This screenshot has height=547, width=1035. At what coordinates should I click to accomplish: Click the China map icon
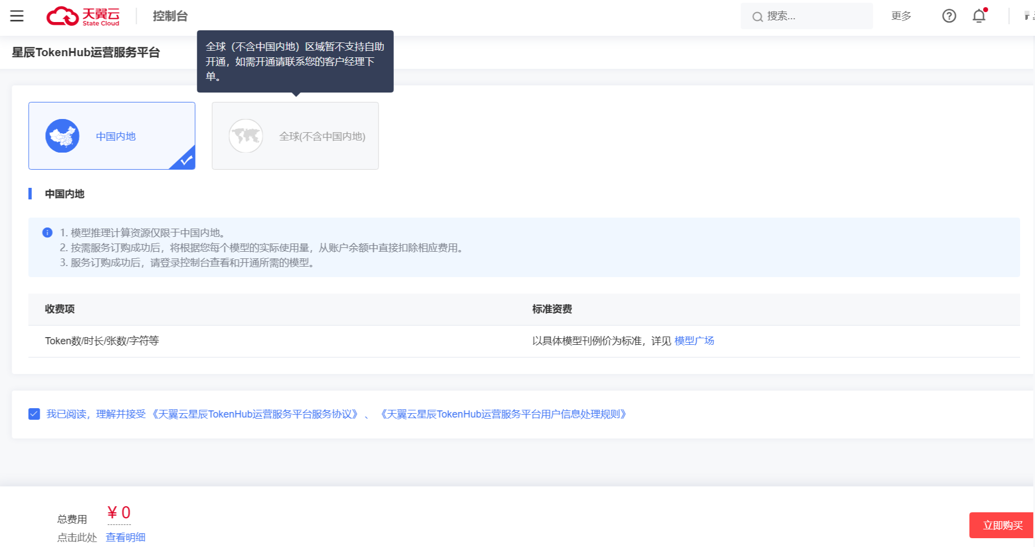pos(62,136)
